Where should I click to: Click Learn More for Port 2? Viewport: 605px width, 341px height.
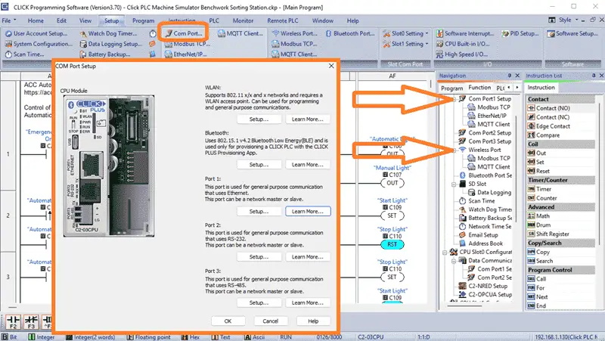tap(308, 257)
